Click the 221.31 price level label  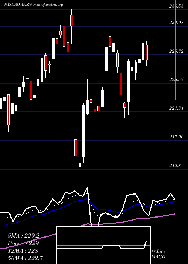pyautogui.click(x=176, y=108)
